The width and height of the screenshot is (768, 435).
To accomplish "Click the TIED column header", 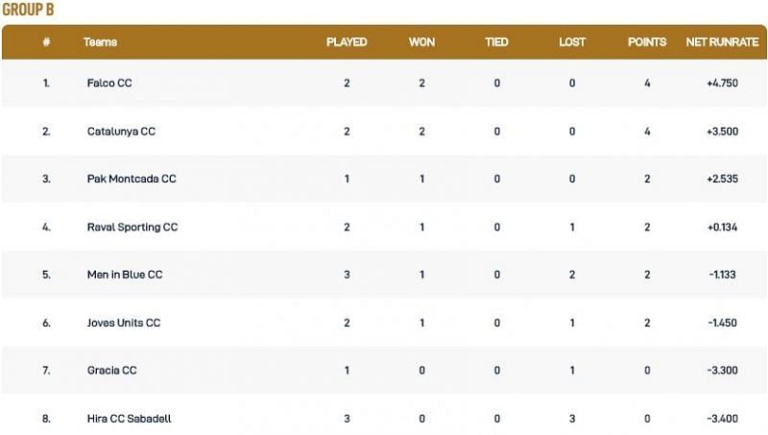I will point(497,42).
